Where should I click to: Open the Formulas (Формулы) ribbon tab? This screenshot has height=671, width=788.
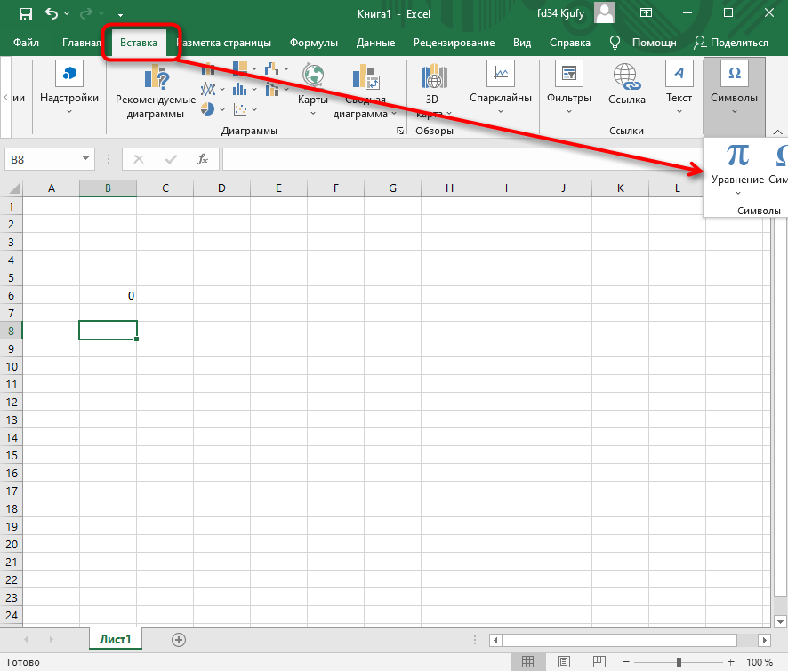[313, 43]
